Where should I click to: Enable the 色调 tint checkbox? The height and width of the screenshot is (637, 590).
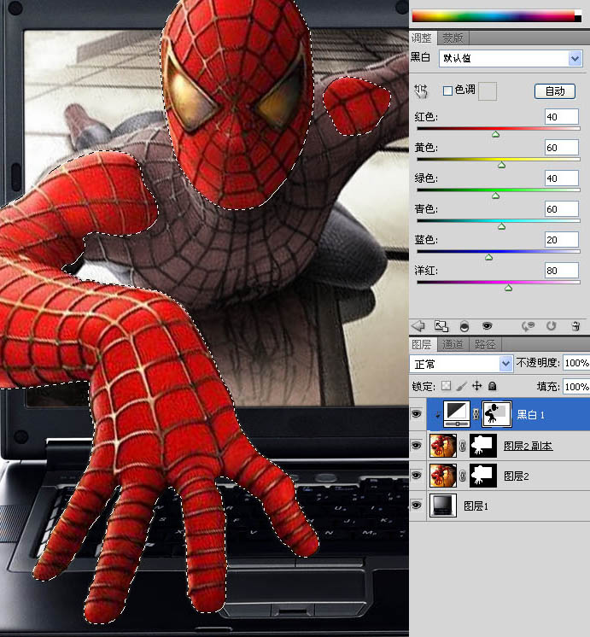[x=447, y=91]
